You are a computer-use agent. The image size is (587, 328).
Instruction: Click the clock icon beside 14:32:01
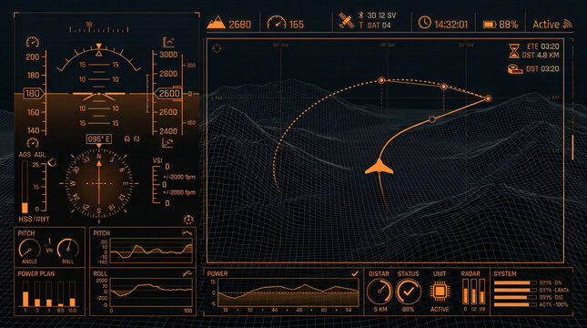(424, 23)
